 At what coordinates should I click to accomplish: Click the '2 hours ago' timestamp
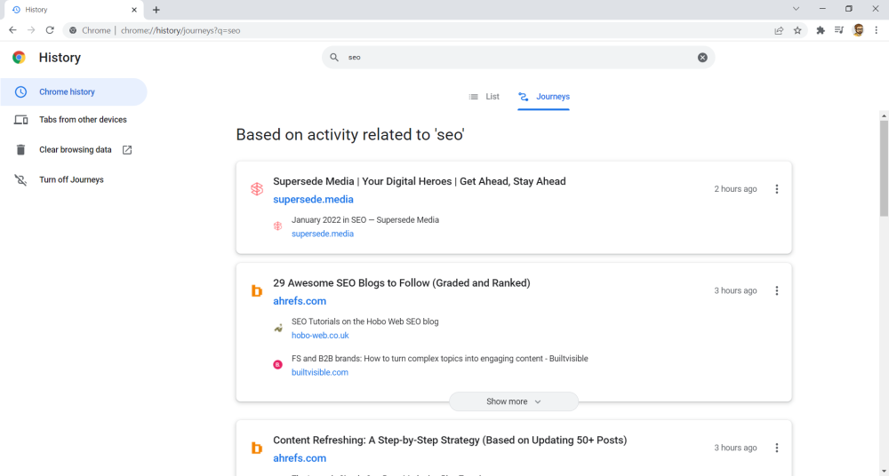click(x=735, y=188)
